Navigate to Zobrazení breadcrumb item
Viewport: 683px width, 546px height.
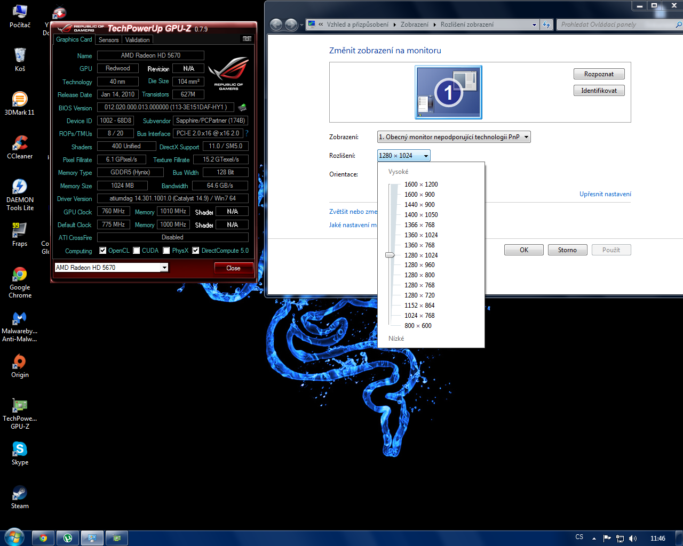(x=415, y=25)
